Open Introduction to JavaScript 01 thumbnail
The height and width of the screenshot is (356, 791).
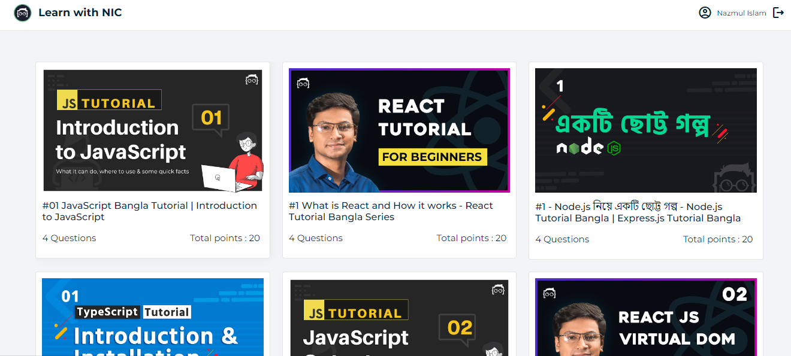point(153,130)
